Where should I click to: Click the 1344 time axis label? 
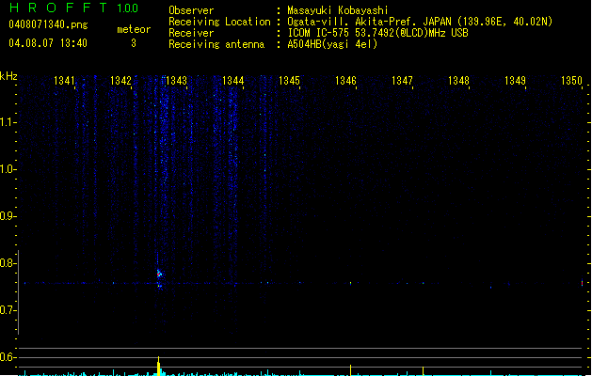(x=233, y=81)
